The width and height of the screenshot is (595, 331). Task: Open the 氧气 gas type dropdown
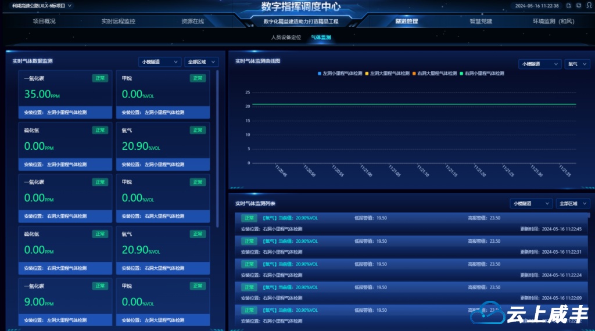577,64
